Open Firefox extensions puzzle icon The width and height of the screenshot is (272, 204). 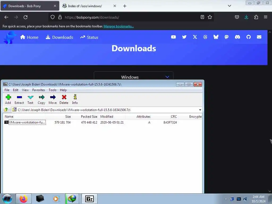tap(256, 17)
